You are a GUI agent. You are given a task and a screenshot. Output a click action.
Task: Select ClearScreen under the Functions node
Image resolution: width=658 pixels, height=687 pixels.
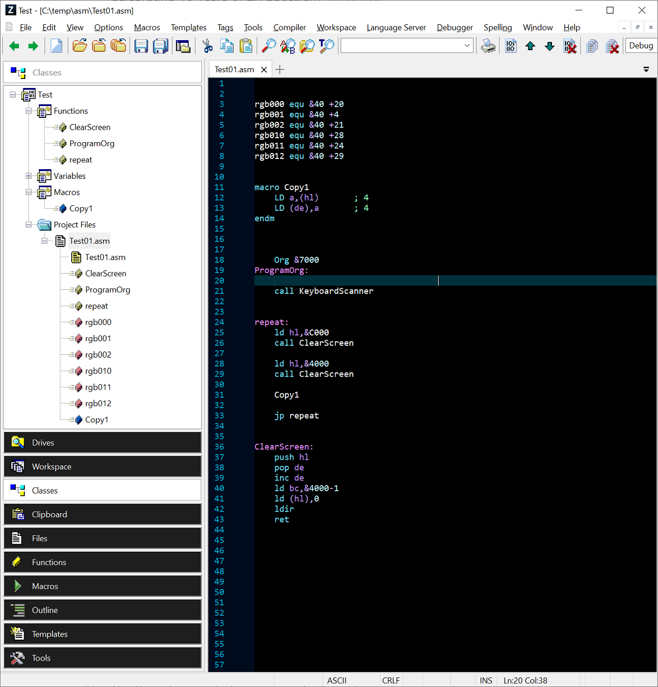click(90, 127)
